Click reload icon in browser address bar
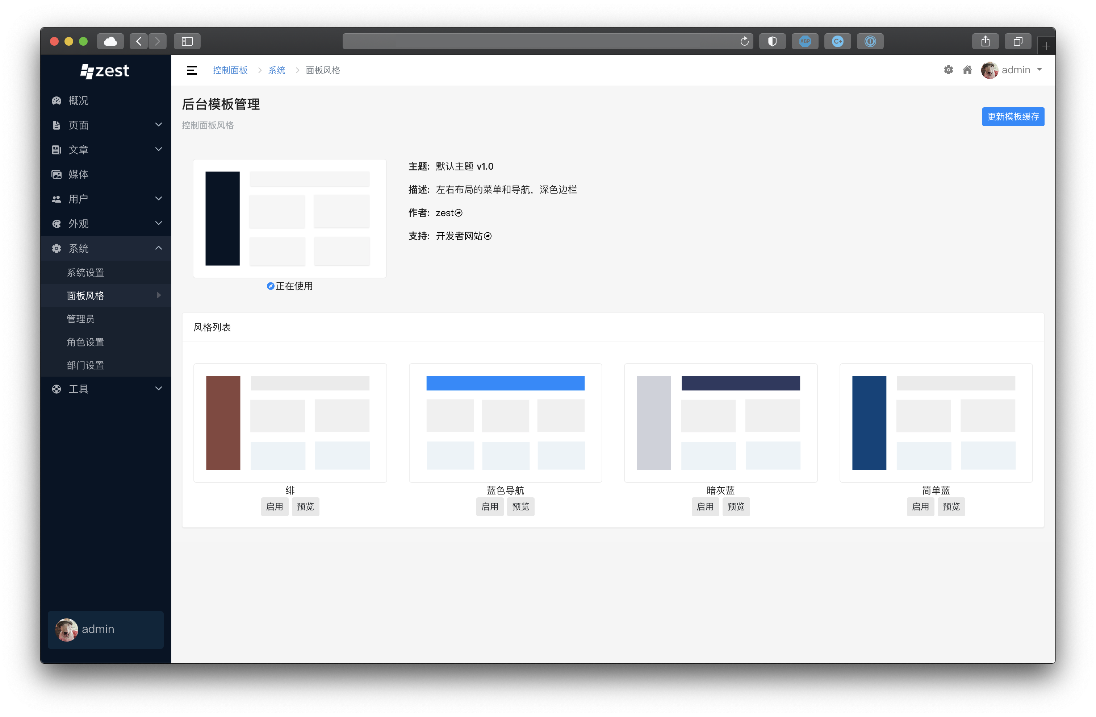Image resolution: width=1096 pixels, height=717 pixels. pos(744,41)
